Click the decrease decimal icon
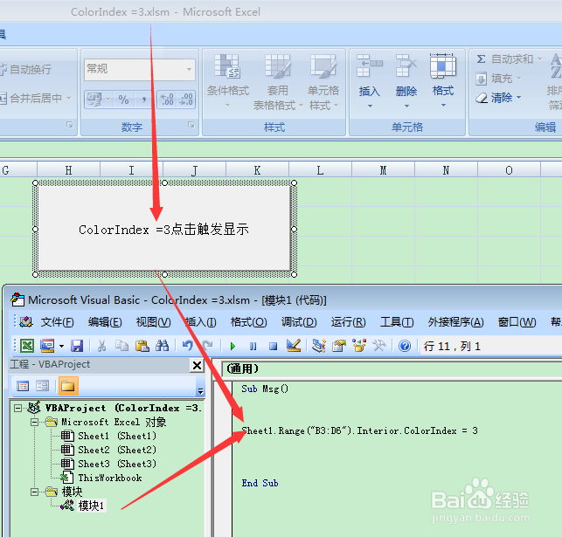 [x=186, y=100]
